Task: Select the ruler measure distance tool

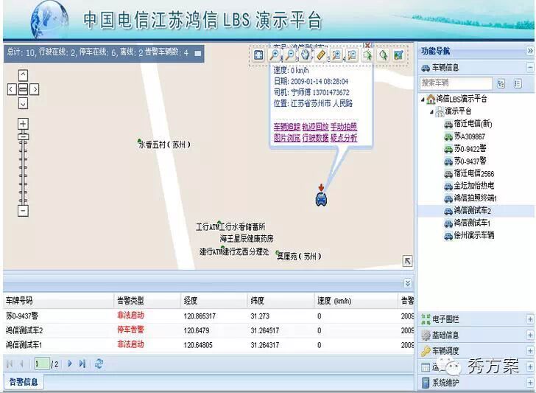Action: pos(321,55)
